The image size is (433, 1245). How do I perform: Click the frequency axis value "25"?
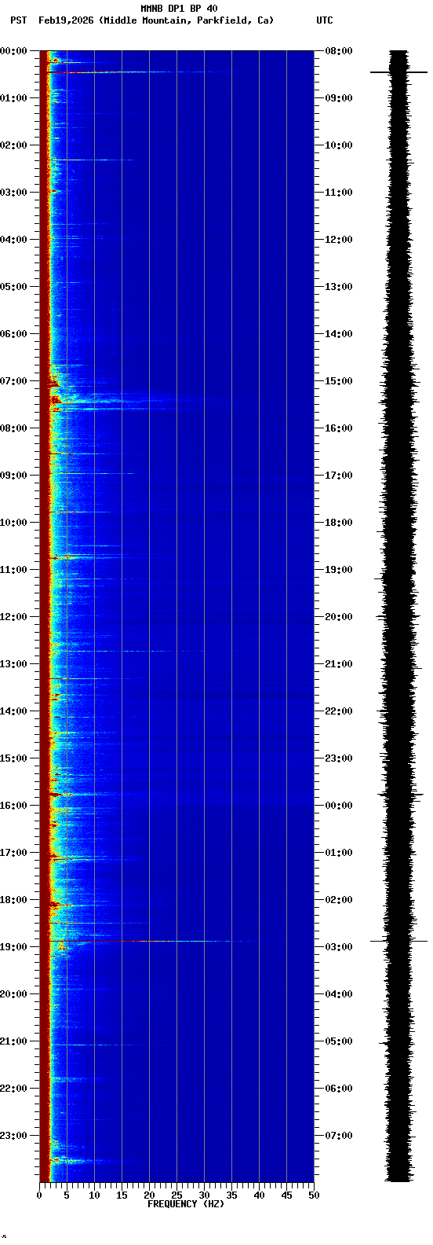tap(176, 1195)
